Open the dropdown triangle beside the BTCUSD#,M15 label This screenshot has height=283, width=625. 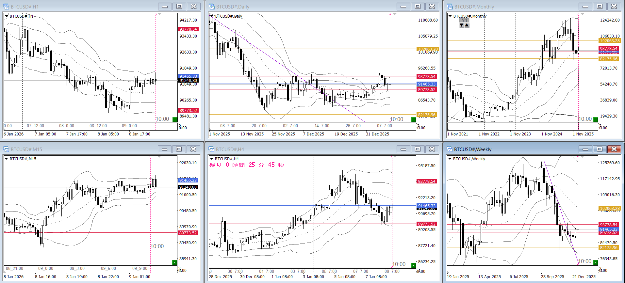(7, 159)
